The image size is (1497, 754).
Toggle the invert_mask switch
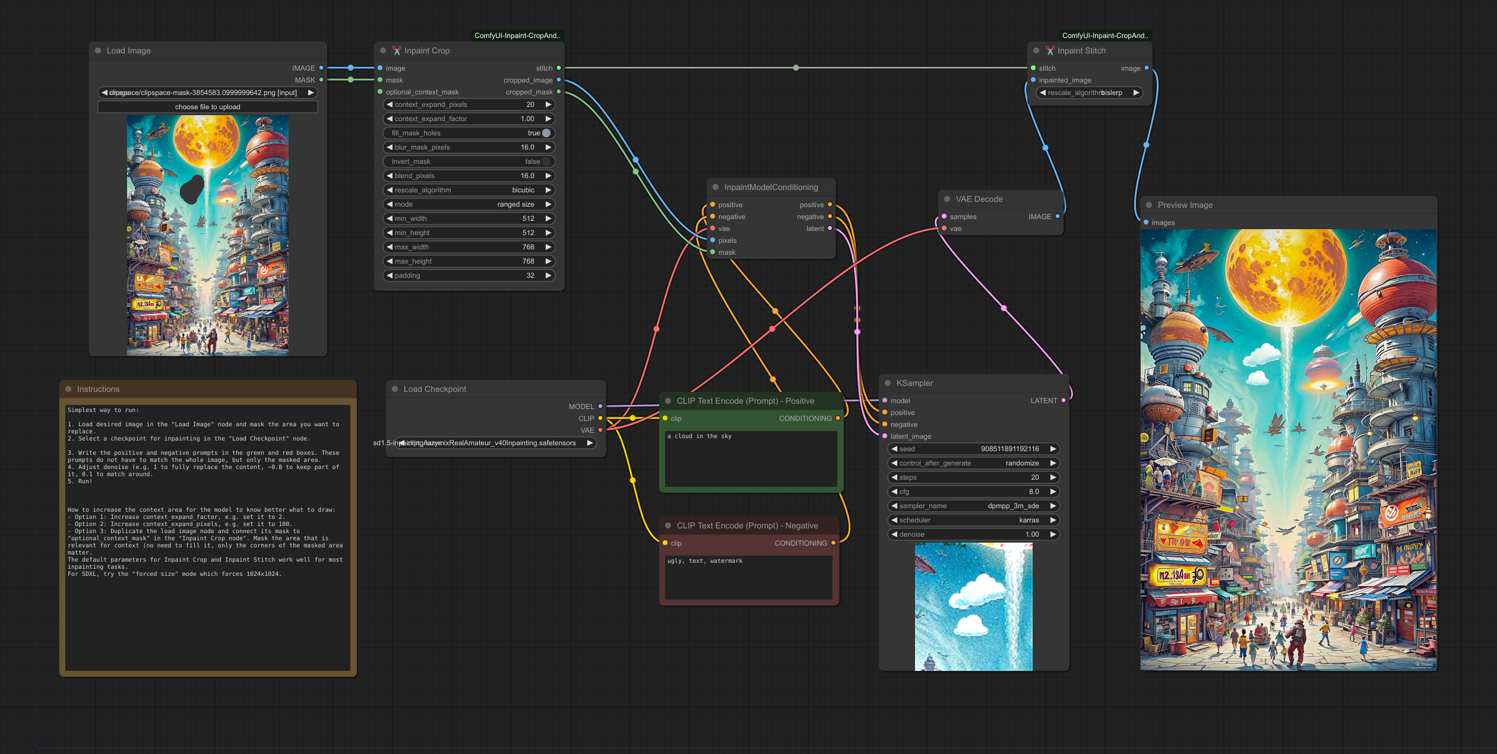(x=546, y=161)
